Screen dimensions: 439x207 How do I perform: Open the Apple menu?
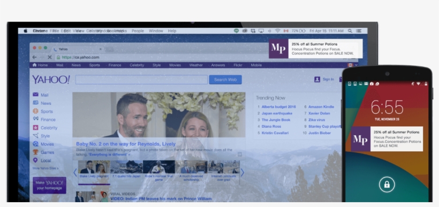(26, 31)
